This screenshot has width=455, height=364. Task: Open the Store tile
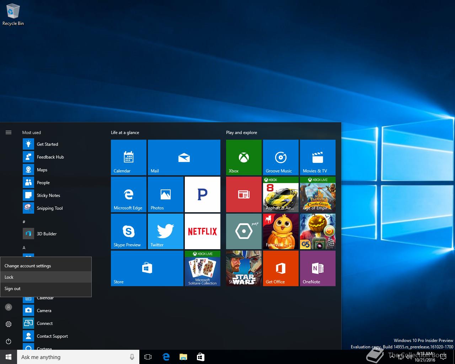pyautogui.click(x=147, y=268)
